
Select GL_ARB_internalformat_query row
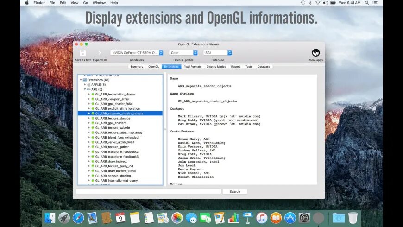120,181
